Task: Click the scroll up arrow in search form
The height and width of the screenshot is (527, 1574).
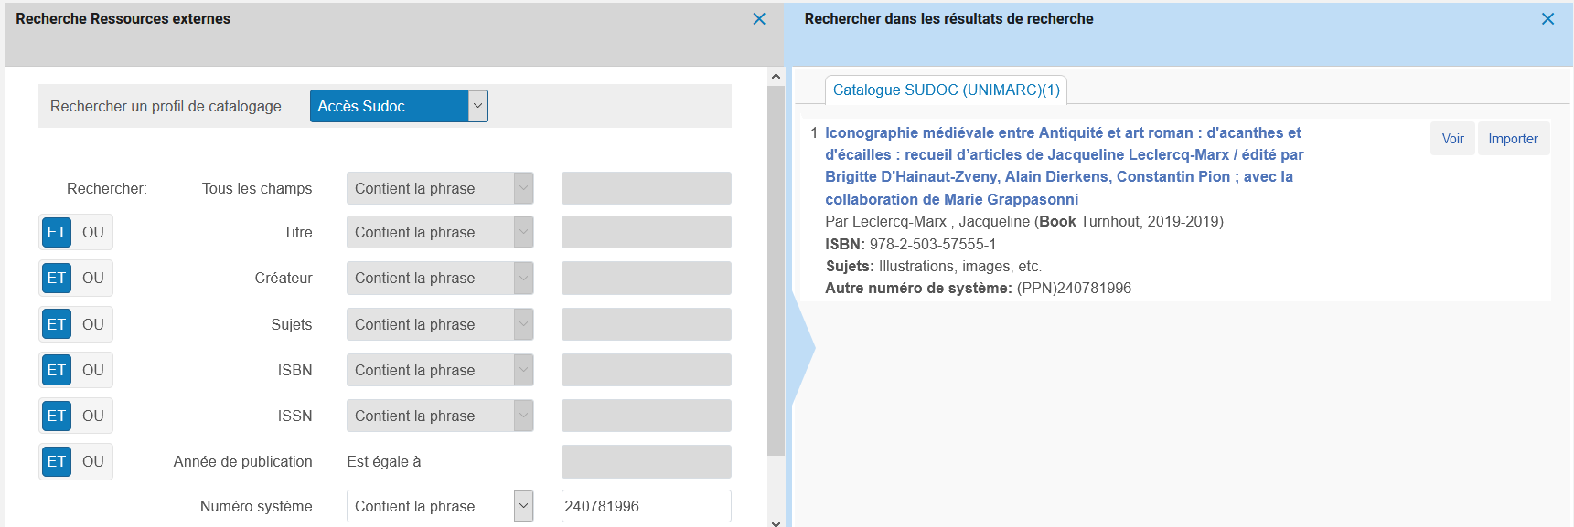Action: 776,77
